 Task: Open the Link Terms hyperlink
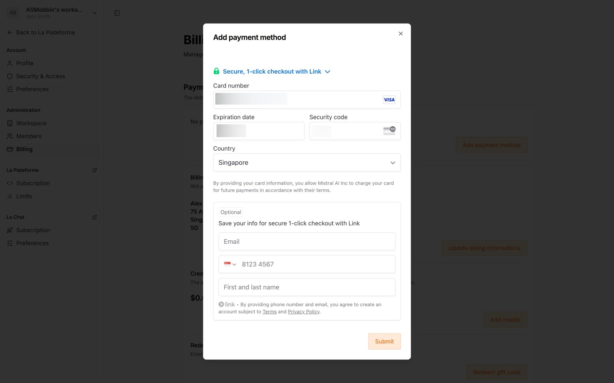tap(269, 312)
